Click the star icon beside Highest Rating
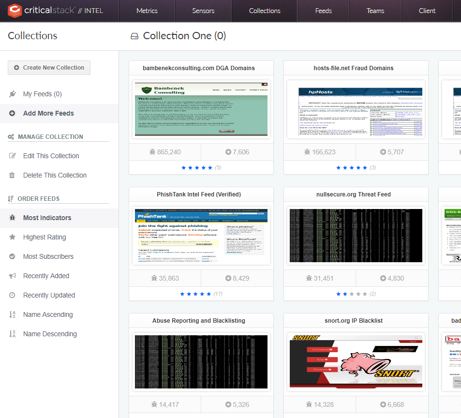Viewport: 461px width, 418px height. [12, 237]
